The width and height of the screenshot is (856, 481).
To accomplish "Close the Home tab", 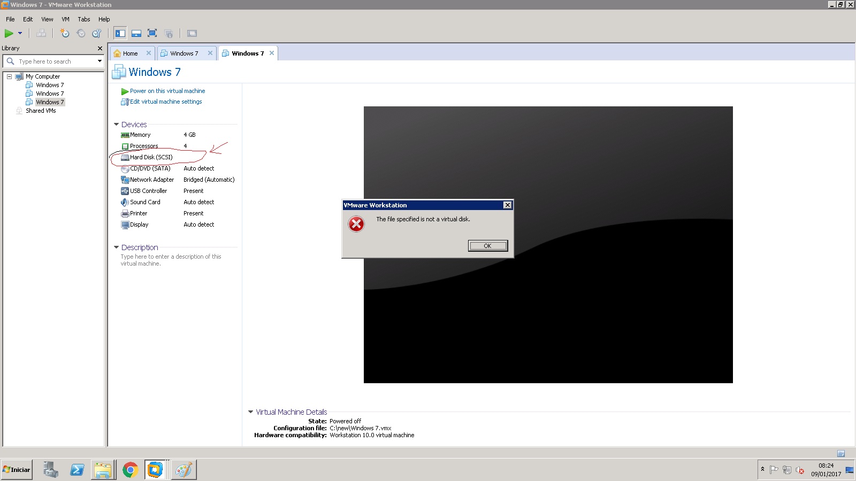I will (149, 53).
